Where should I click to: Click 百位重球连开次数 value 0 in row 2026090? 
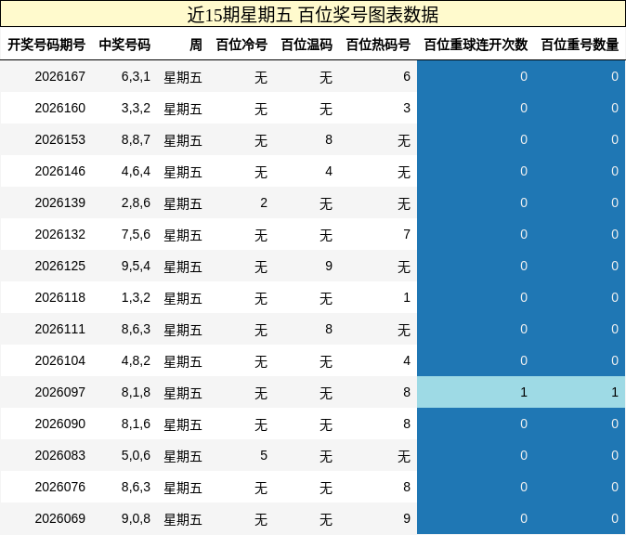pyautogui.click(x=524, y=424)
